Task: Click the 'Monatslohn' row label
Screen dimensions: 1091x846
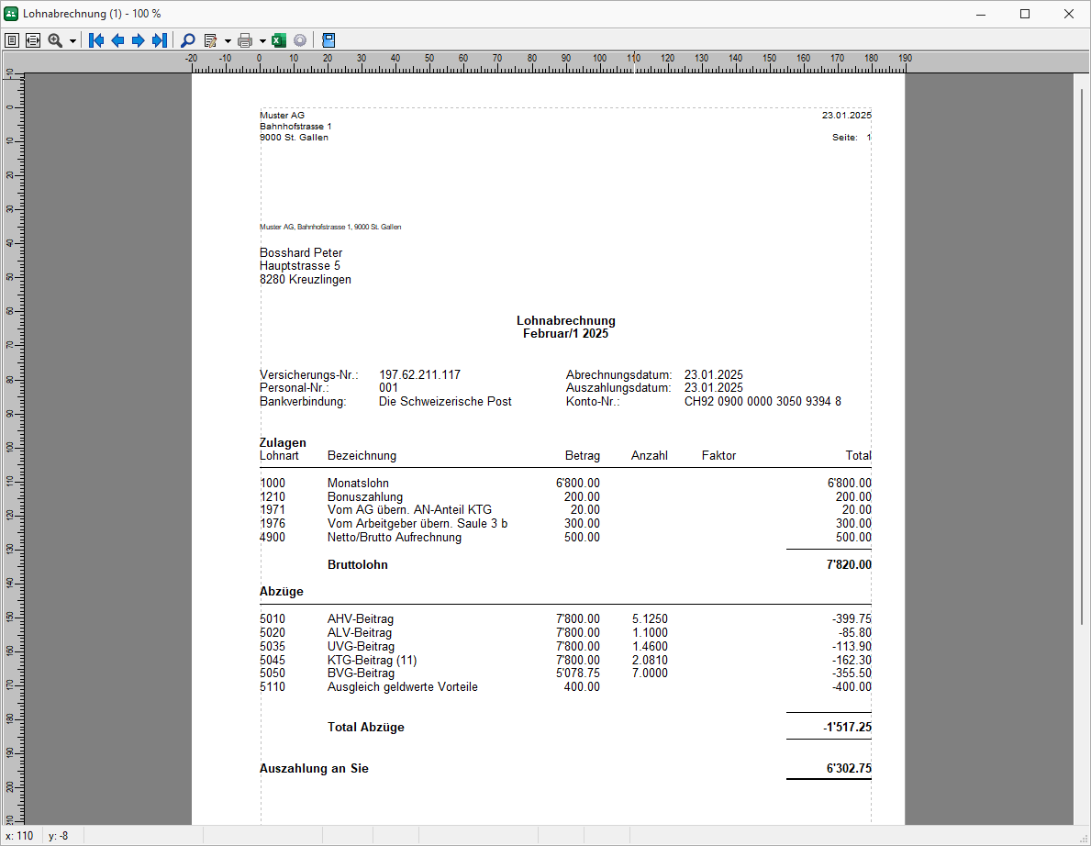Action: (359, 483)
